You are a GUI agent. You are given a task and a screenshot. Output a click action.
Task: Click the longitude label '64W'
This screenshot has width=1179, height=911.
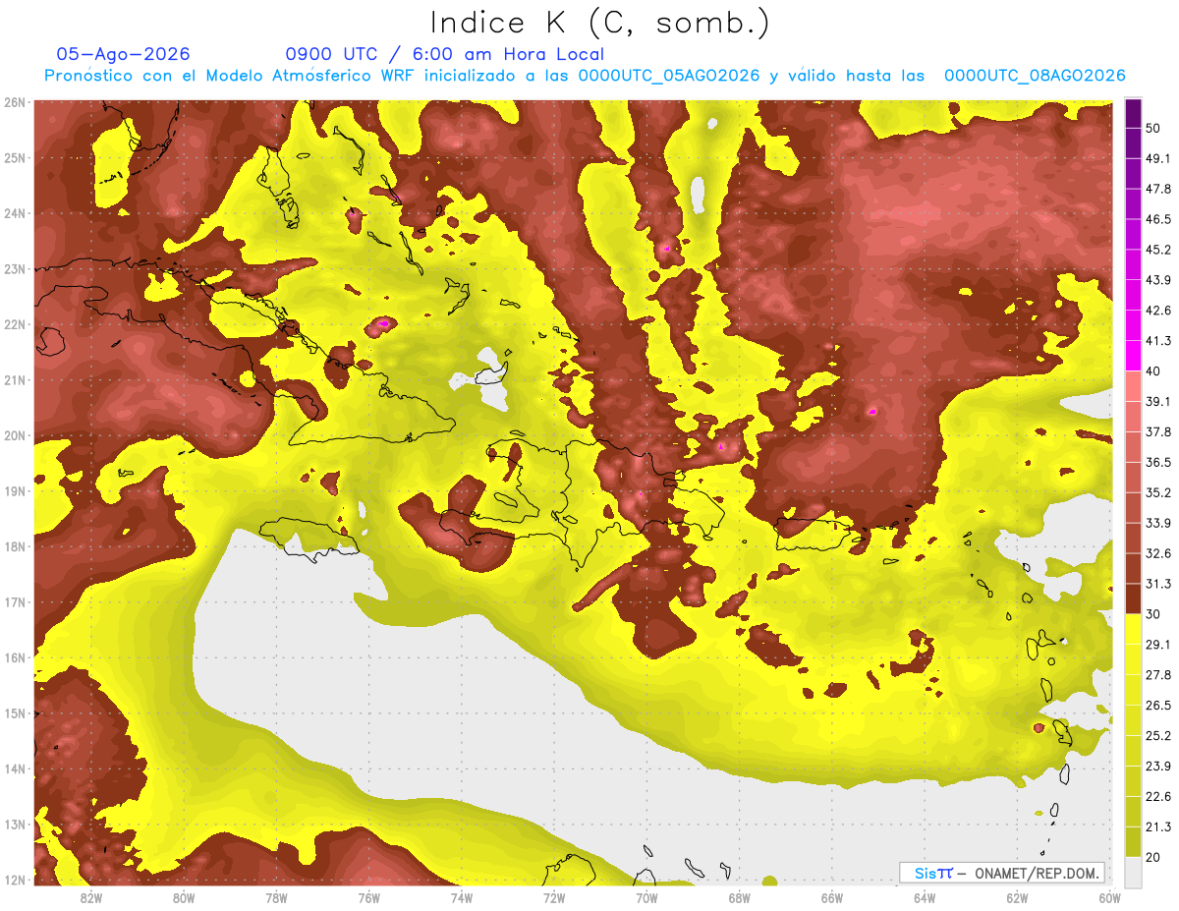coord(925,896)
